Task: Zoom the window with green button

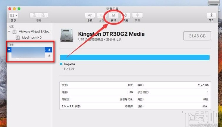Action: (x=19, y=9)
